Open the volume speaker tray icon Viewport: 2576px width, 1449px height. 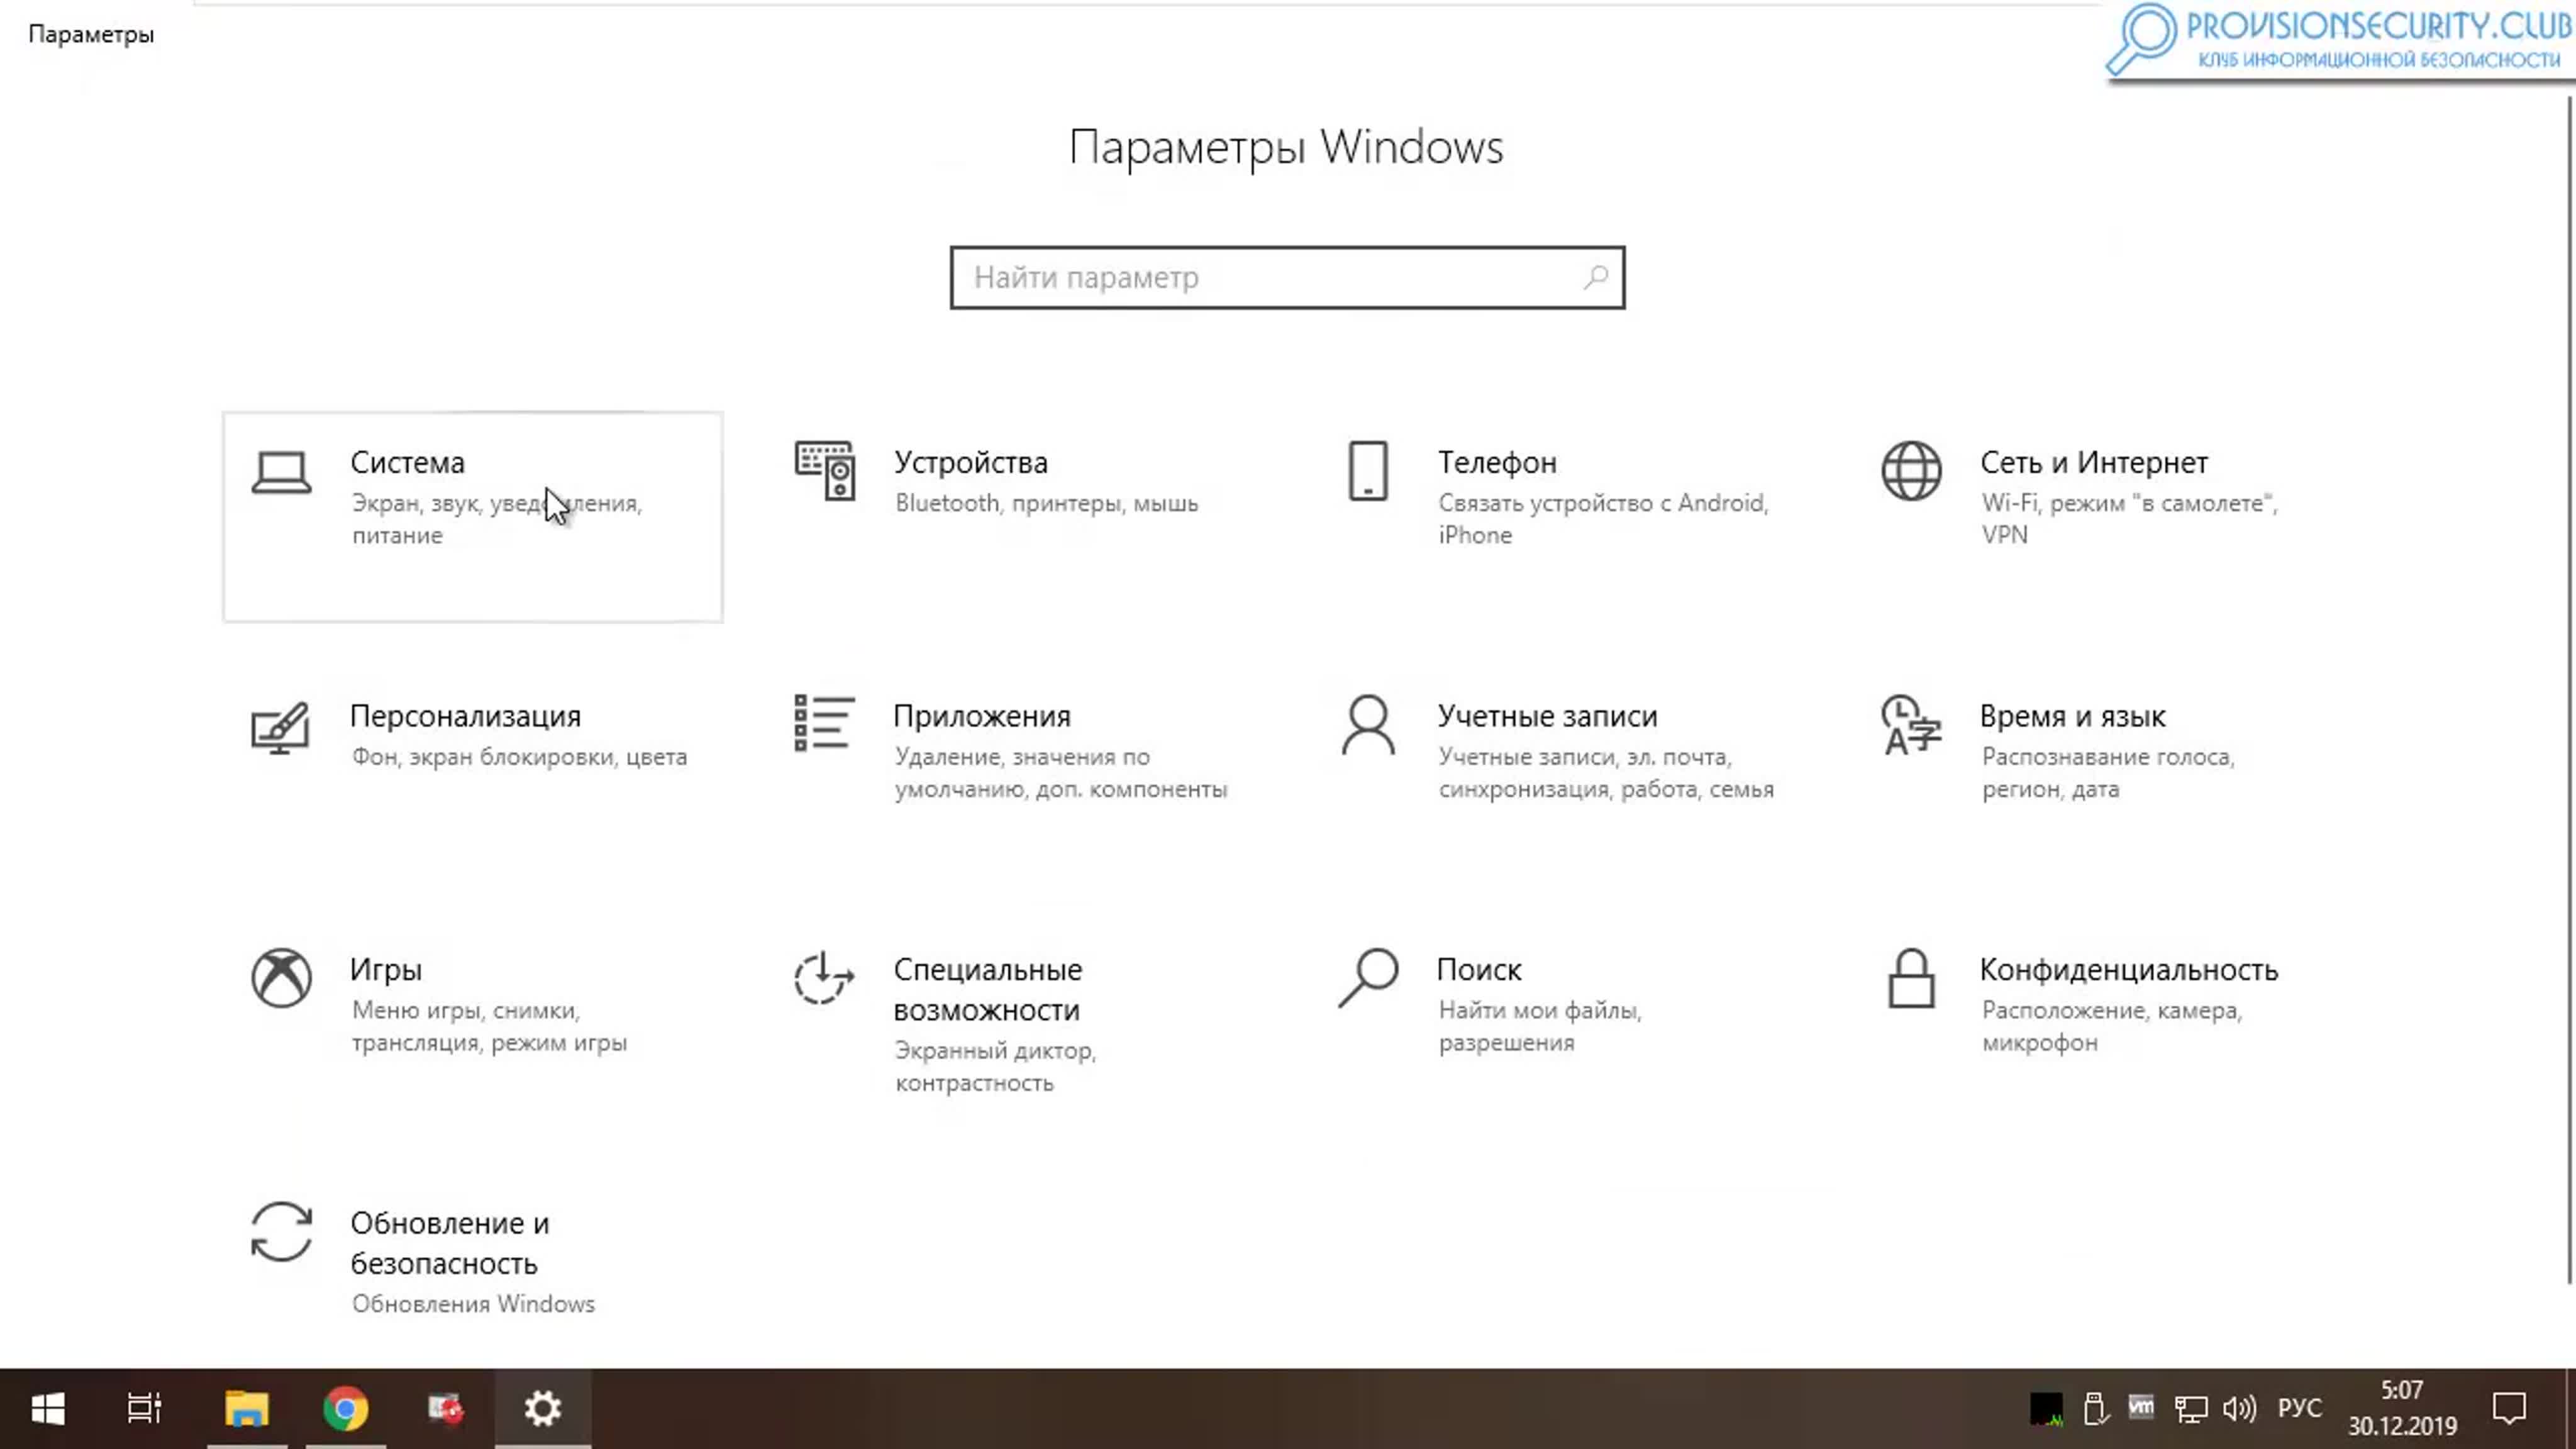pos(2240,1409)
